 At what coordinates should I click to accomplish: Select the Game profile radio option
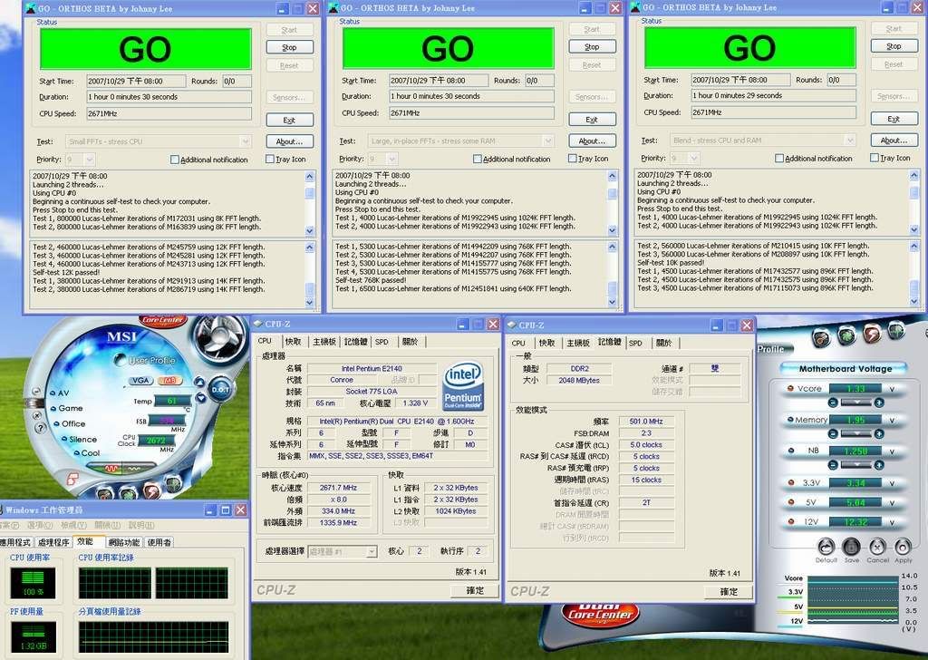(x=52, y=408)
